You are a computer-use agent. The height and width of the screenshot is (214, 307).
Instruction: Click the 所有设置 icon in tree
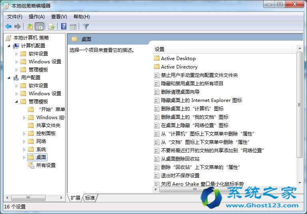31,165
